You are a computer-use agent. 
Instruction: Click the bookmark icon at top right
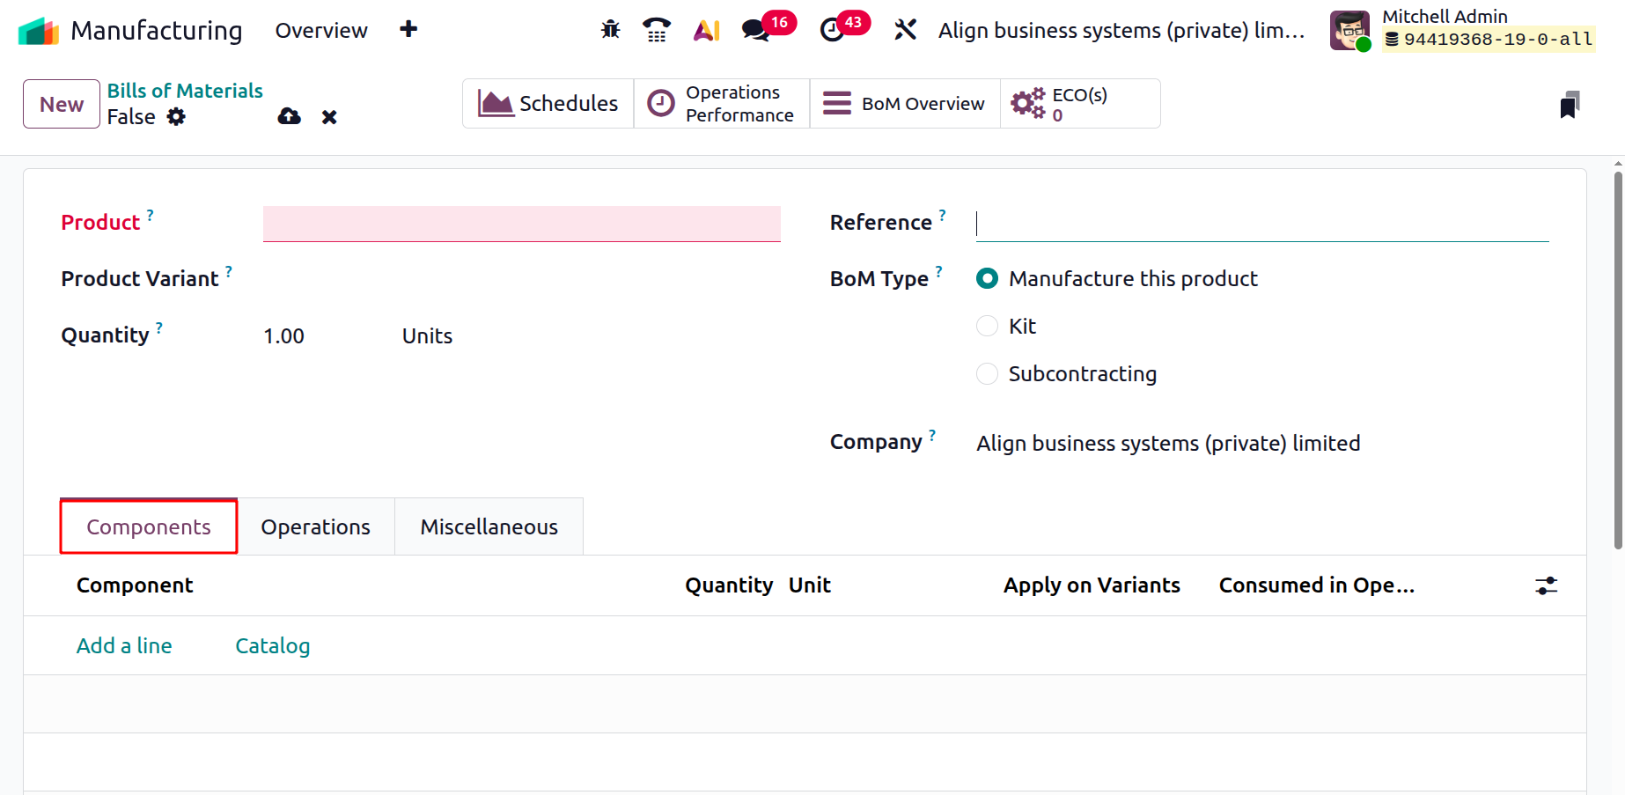1570,105
